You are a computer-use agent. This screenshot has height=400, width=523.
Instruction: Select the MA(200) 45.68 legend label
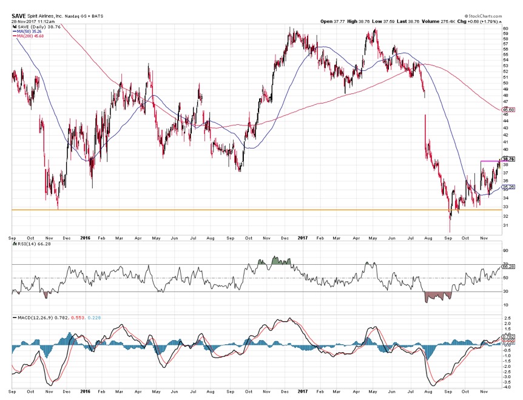click(30, 36)
